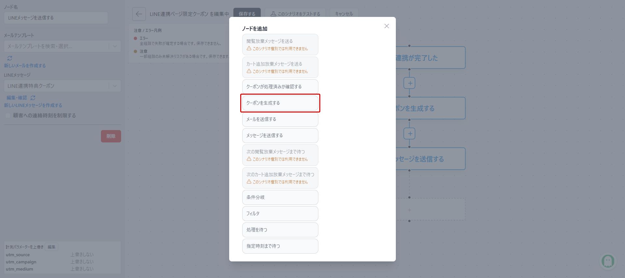Select the メッセージを送信する canvas node behind dialog

click(430, 159)
